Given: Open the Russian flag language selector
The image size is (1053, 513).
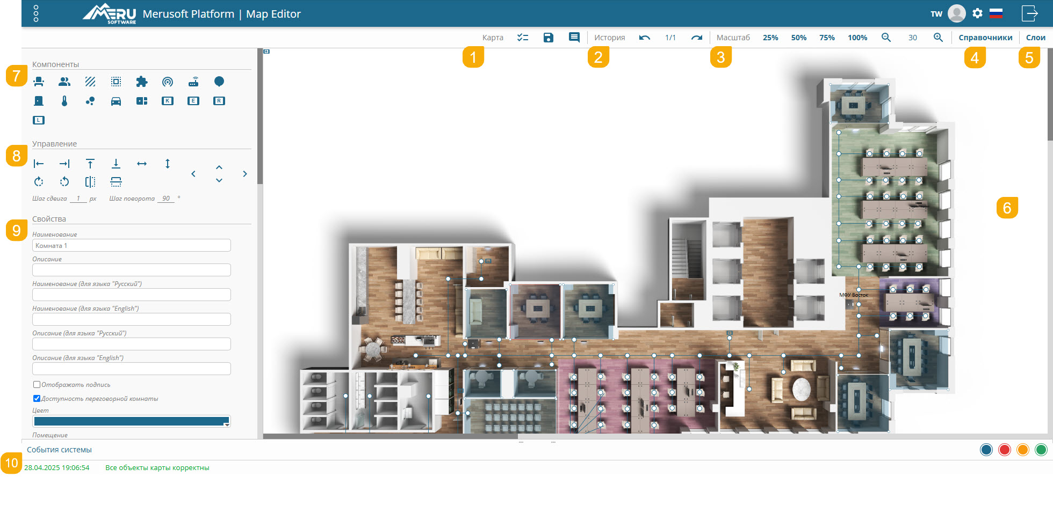Looking at the screenshot, I should pyautogui.click(x=996, y=13).
